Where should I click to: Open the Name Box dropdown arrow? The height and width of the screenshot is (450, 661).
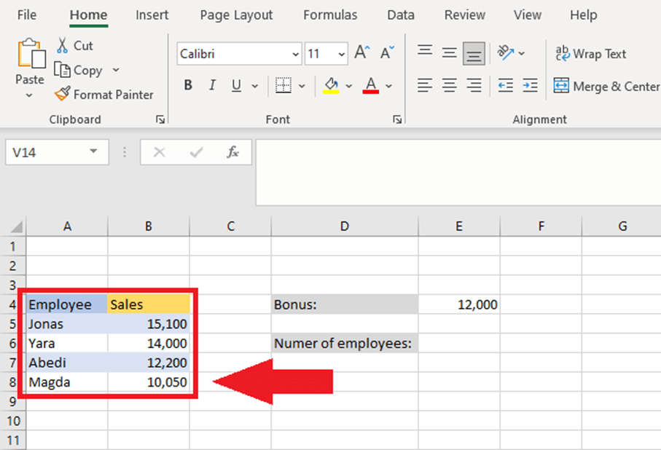coord(93,151)
